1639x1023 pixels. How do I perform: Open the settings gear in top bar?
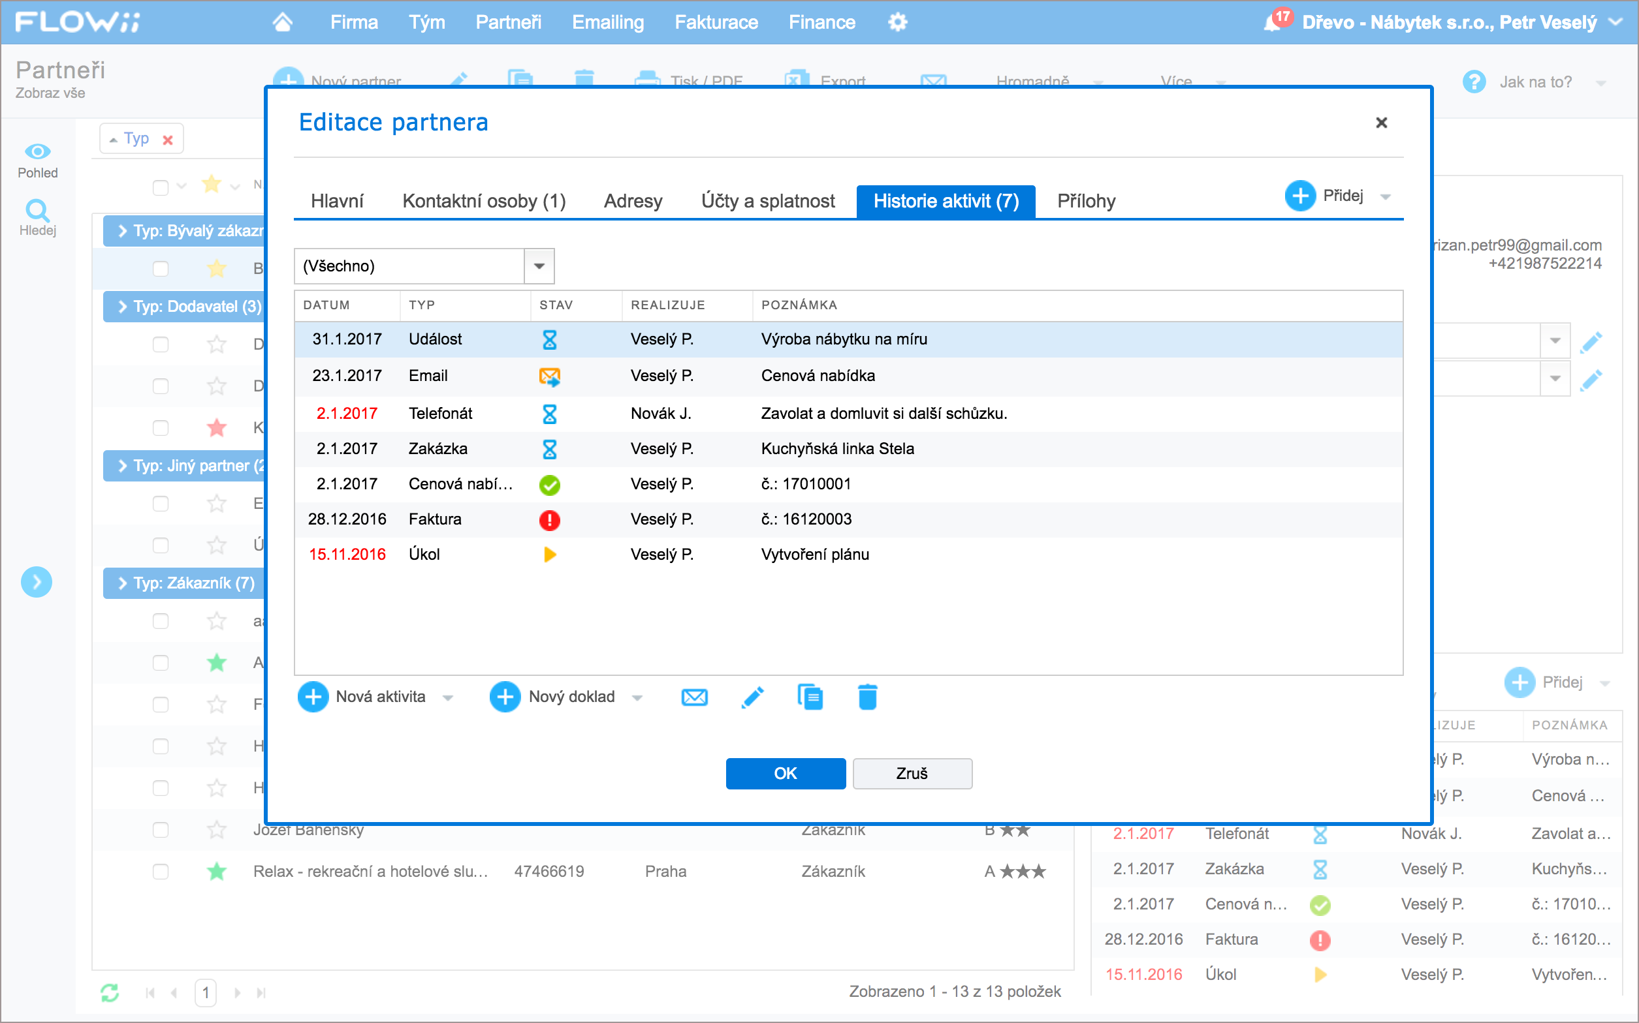click(898, 22)
